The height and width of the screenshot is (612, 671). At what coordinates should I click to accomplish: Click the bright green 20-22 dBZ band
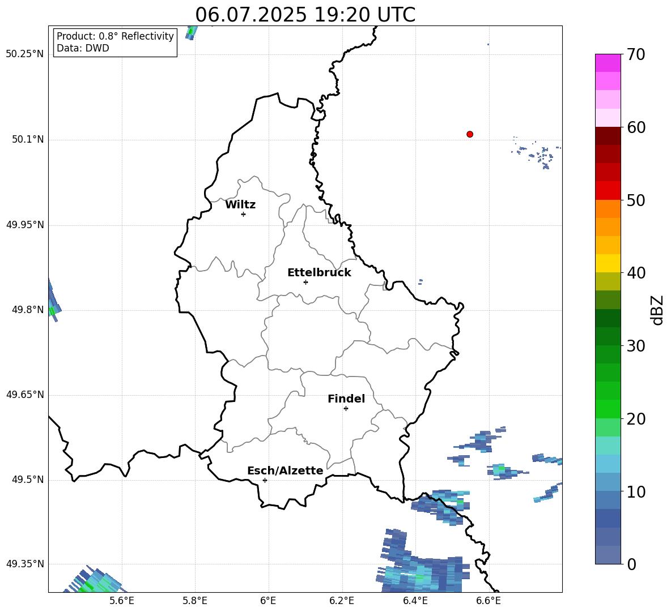point(608,409)
